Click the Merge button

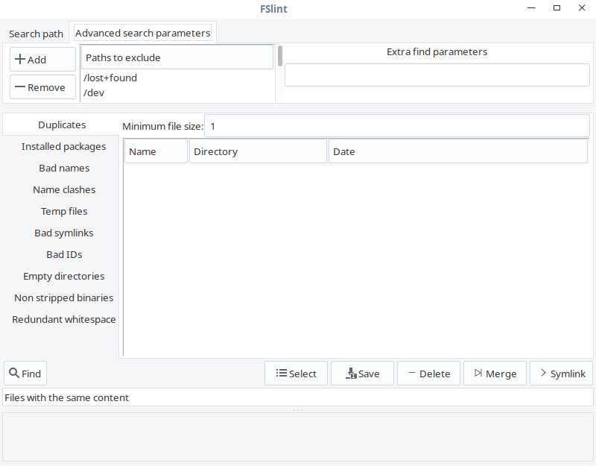[x=495, y=374]
